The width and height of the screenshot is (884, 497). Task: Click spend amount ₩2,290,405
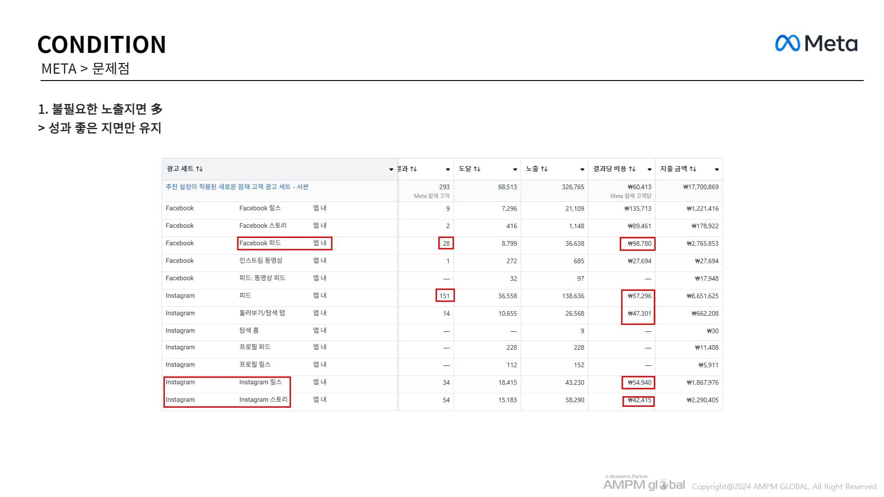[703, 400]
